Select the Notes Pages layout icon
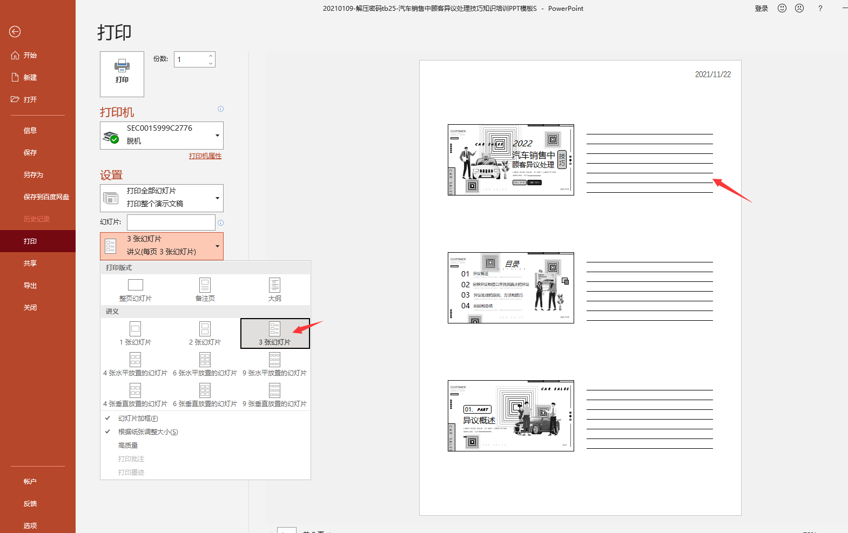The image size is (848, 533). [205, 285]
